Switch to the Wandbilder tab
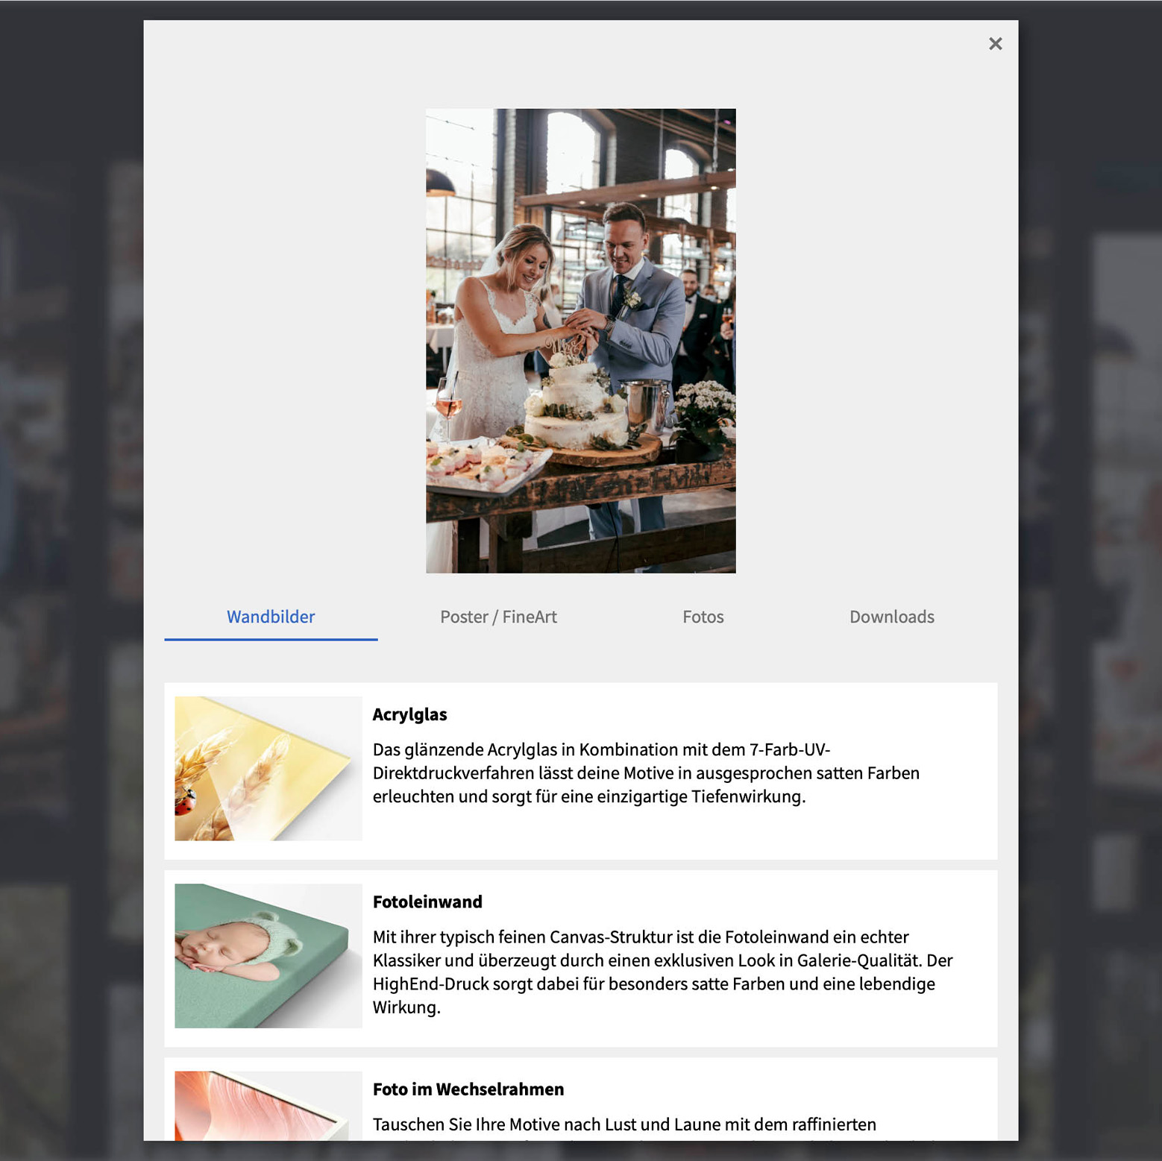1162x1161 pixels. click(271, 617)
